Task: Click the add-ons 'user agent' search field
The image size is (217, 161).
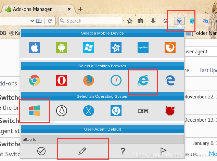Action: point(201,52)
